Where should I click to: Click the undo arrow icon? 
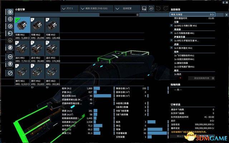(x=158, y=9)
